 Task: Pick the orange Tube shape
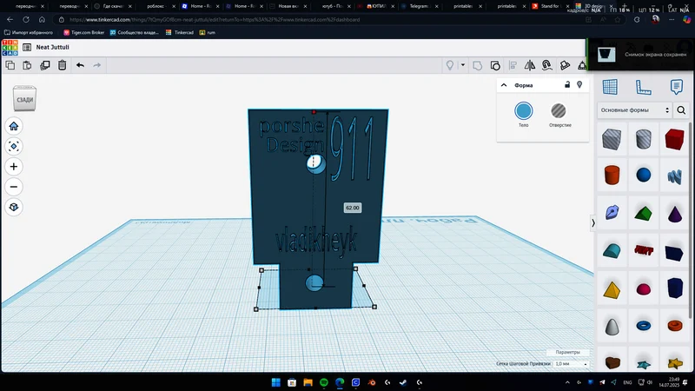[x=675, y=326]
